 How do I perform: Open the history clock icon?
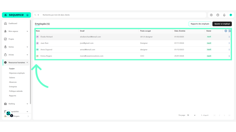coord(217,15)
